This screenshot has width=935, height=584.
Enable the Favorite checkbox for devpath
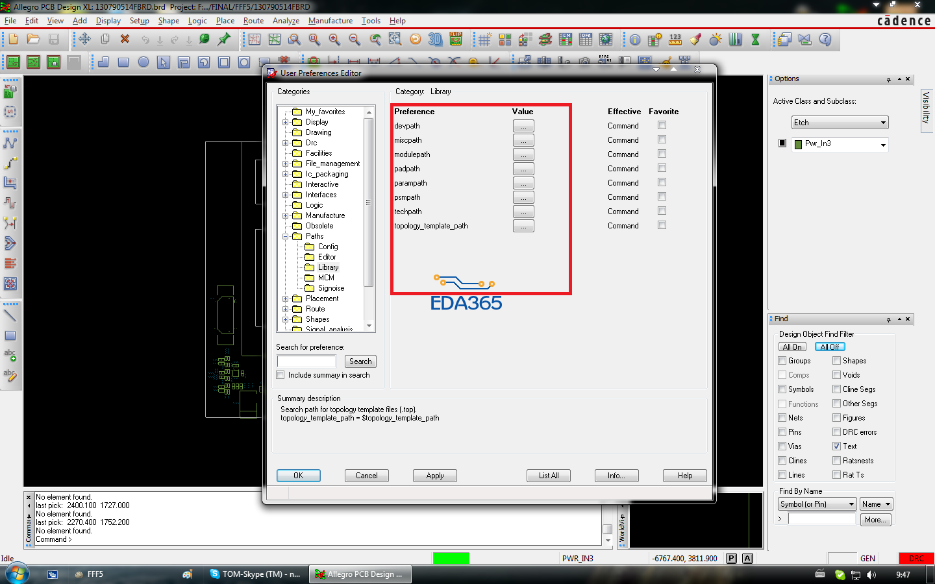(662, 125)
